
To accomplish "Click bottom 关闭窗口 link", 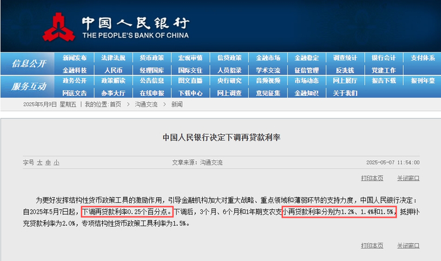I will coord(408,246).
